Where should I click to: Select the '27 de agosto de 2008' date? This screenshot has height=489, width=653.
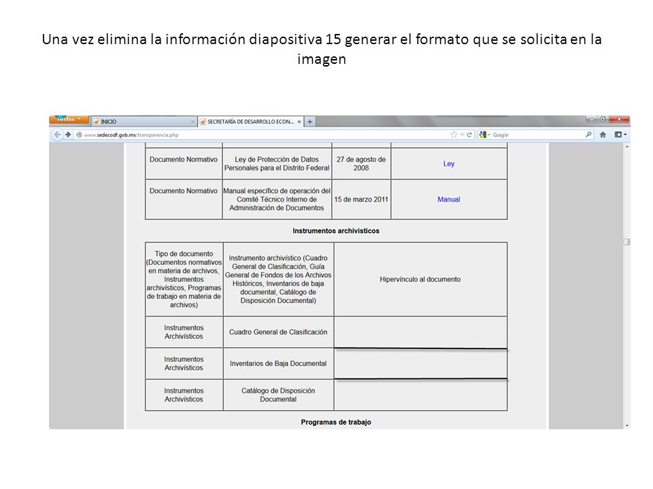pos(361,164)
